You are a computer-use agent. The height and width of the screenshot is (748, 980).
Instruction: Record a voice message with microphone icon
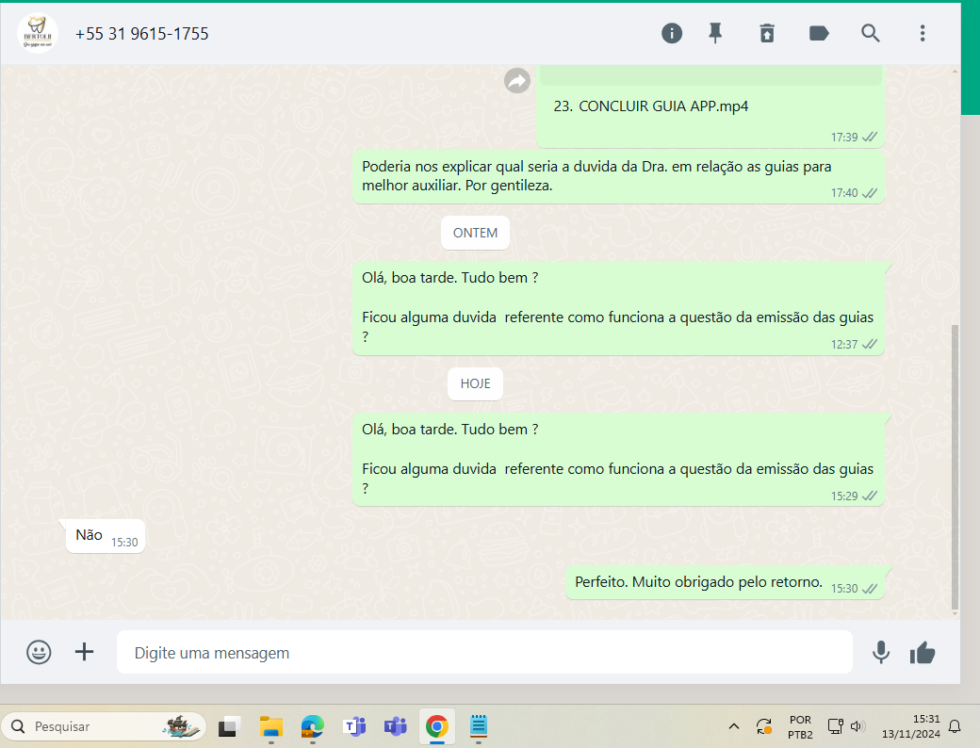[x=881, y=653]
